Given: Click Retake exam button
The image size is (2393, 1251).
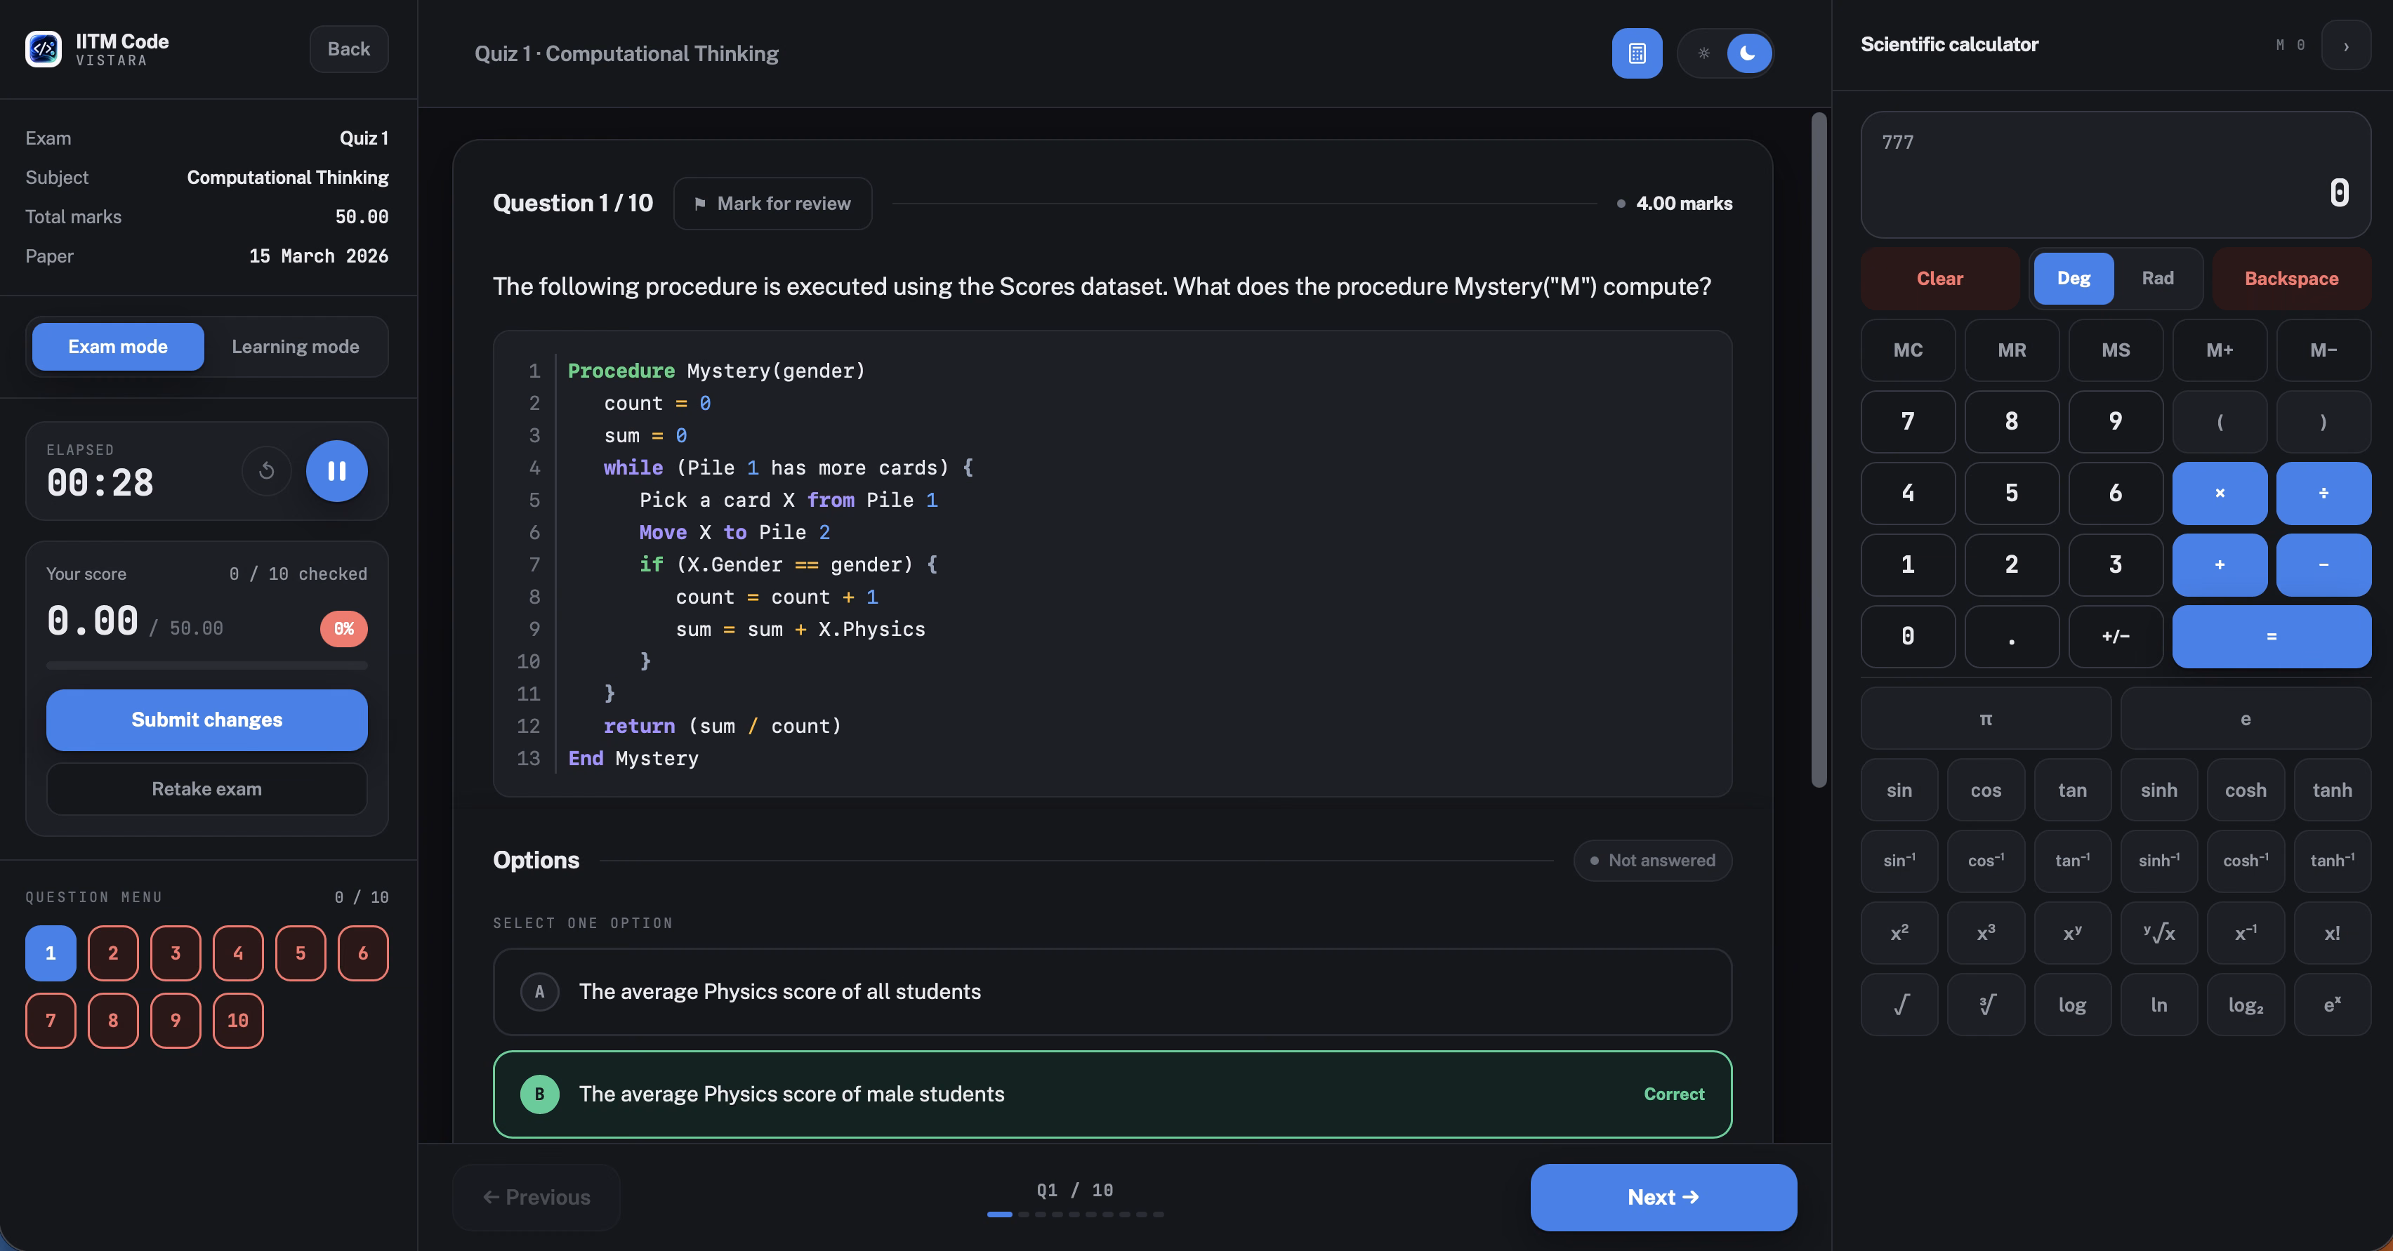Looking at the screenshot, I should coord(207,788).
